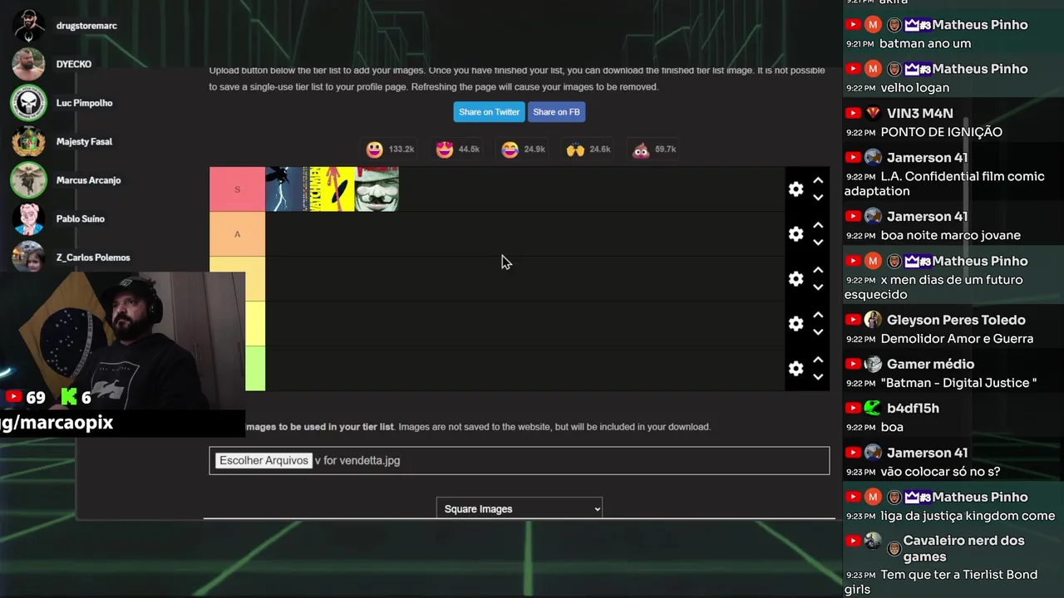Select S tier pink label
The width and height of the screenshot is (1064, 598).
(x=237, y=189)
